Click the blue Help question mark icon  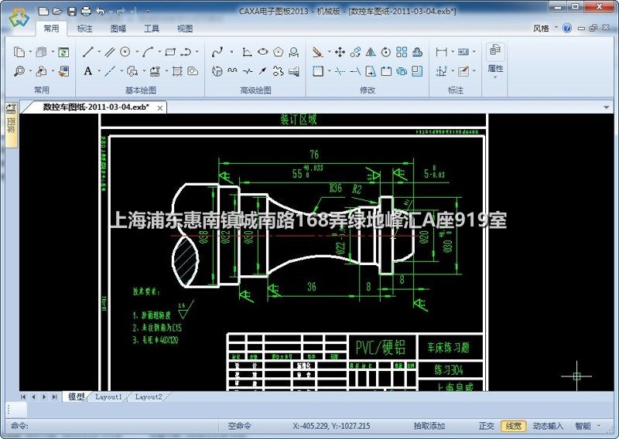point(567,28)
